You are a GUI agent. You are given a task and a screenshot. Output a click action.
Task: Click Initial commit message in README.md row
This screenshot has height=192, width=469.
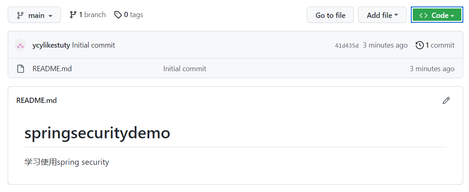tap(185, 69)
